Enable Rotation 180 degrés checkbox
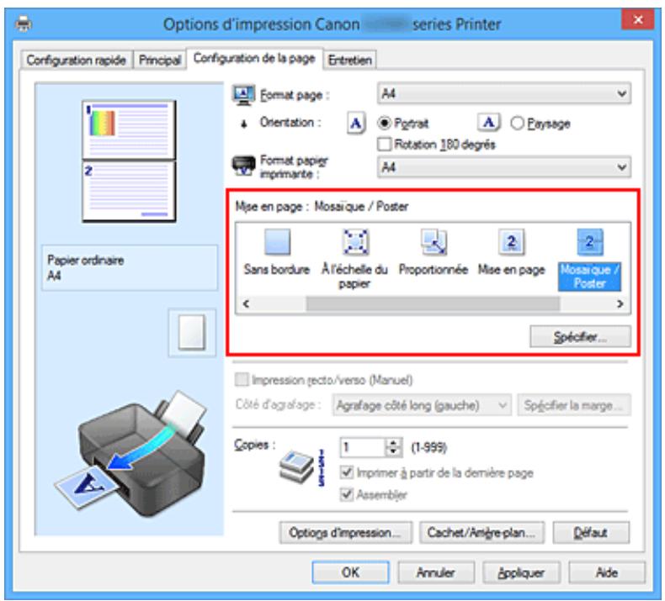This screenshot has height=601, width=665. (384, 144)
